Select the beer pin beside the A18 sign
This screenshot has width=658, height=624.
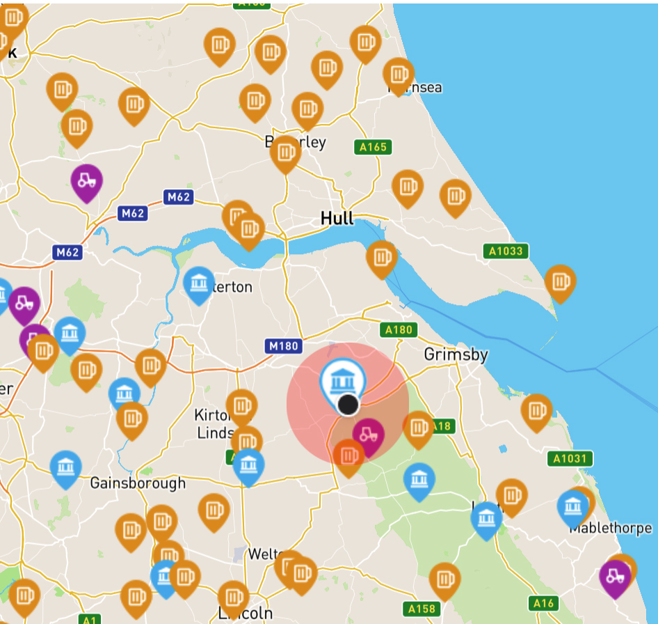click(419, 428)
